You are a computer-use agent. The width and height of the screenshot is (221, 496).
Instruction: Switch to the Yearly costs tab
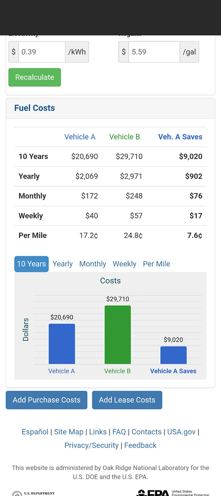[62, 264]
